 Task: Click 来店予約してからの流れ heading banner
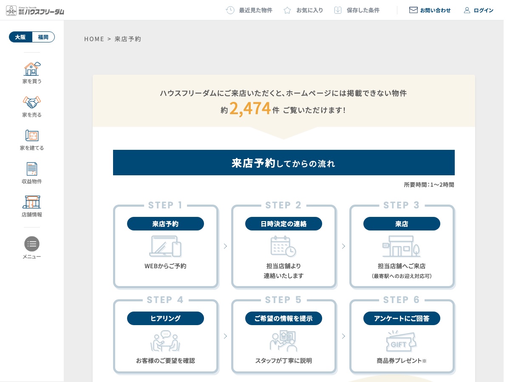[284, 163]
